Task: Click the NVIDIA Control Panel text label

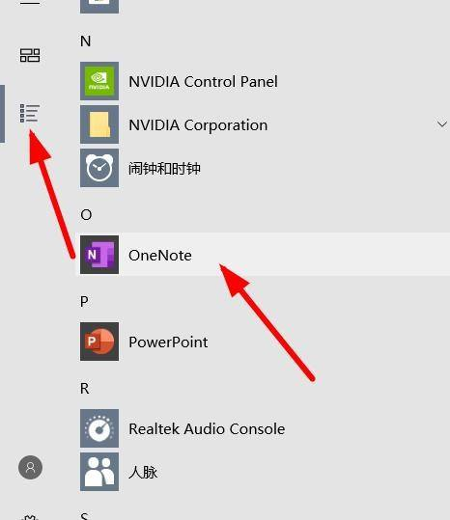Action: 203,82
